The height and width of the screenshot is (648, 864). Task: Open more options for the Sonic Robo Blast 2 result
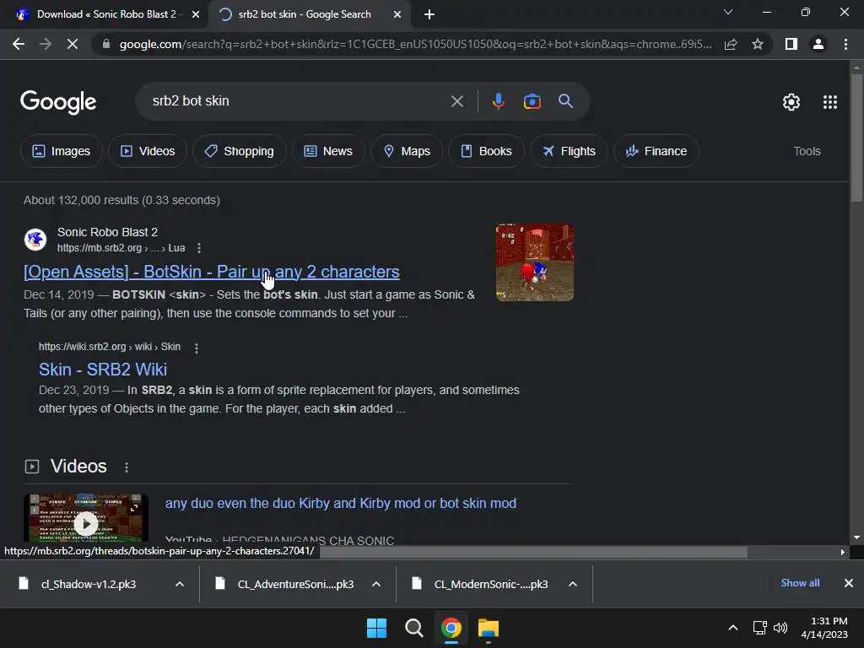[199, 249]
